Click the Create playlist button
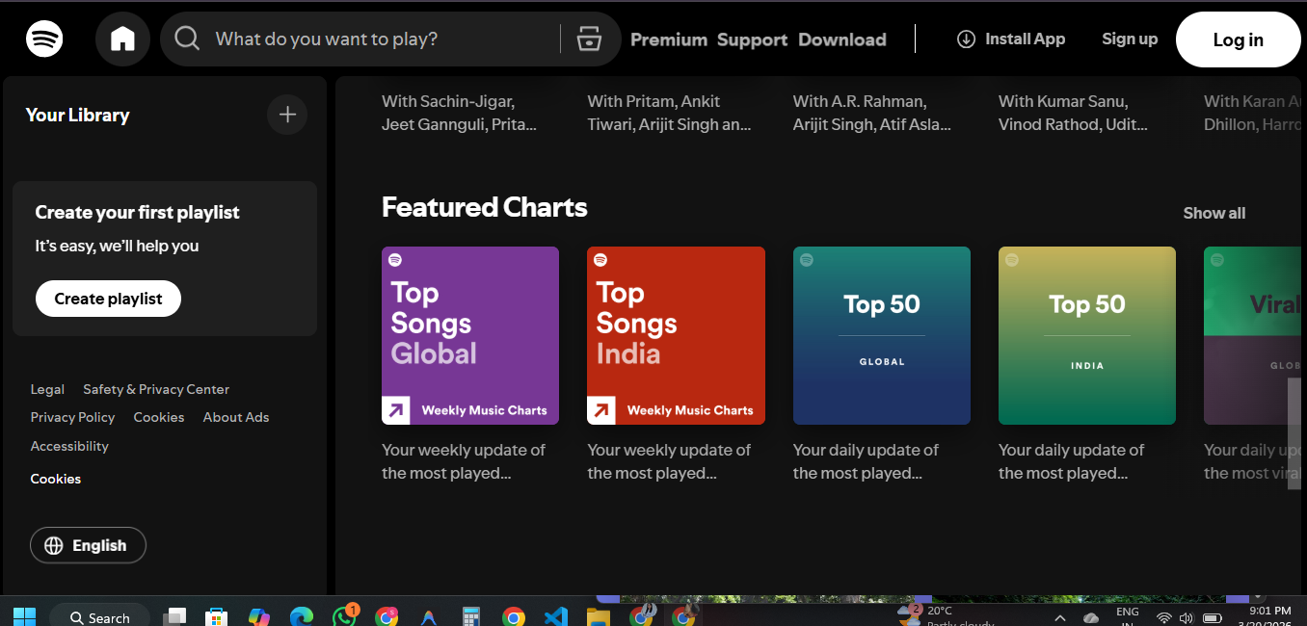 click(108, 299)
